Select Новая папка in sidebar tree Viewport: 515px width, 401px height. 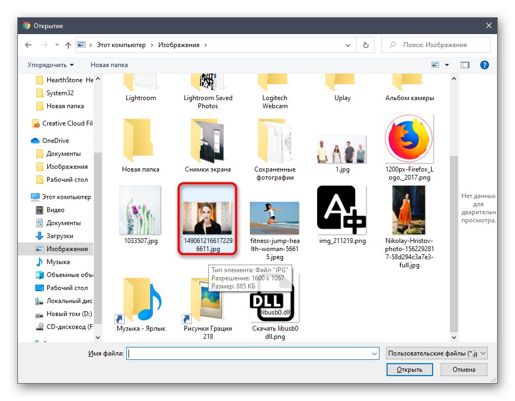(60, 106)
